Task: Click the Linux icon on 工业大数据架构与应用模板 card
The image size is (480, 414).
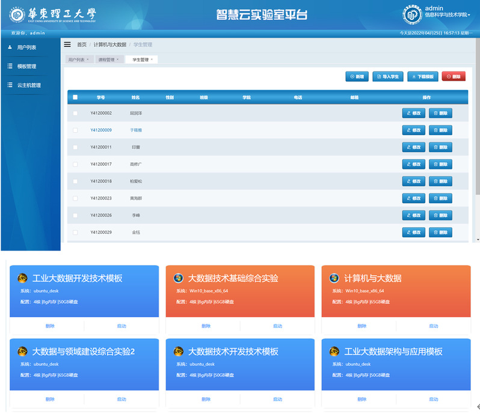Action: (334, 352)
